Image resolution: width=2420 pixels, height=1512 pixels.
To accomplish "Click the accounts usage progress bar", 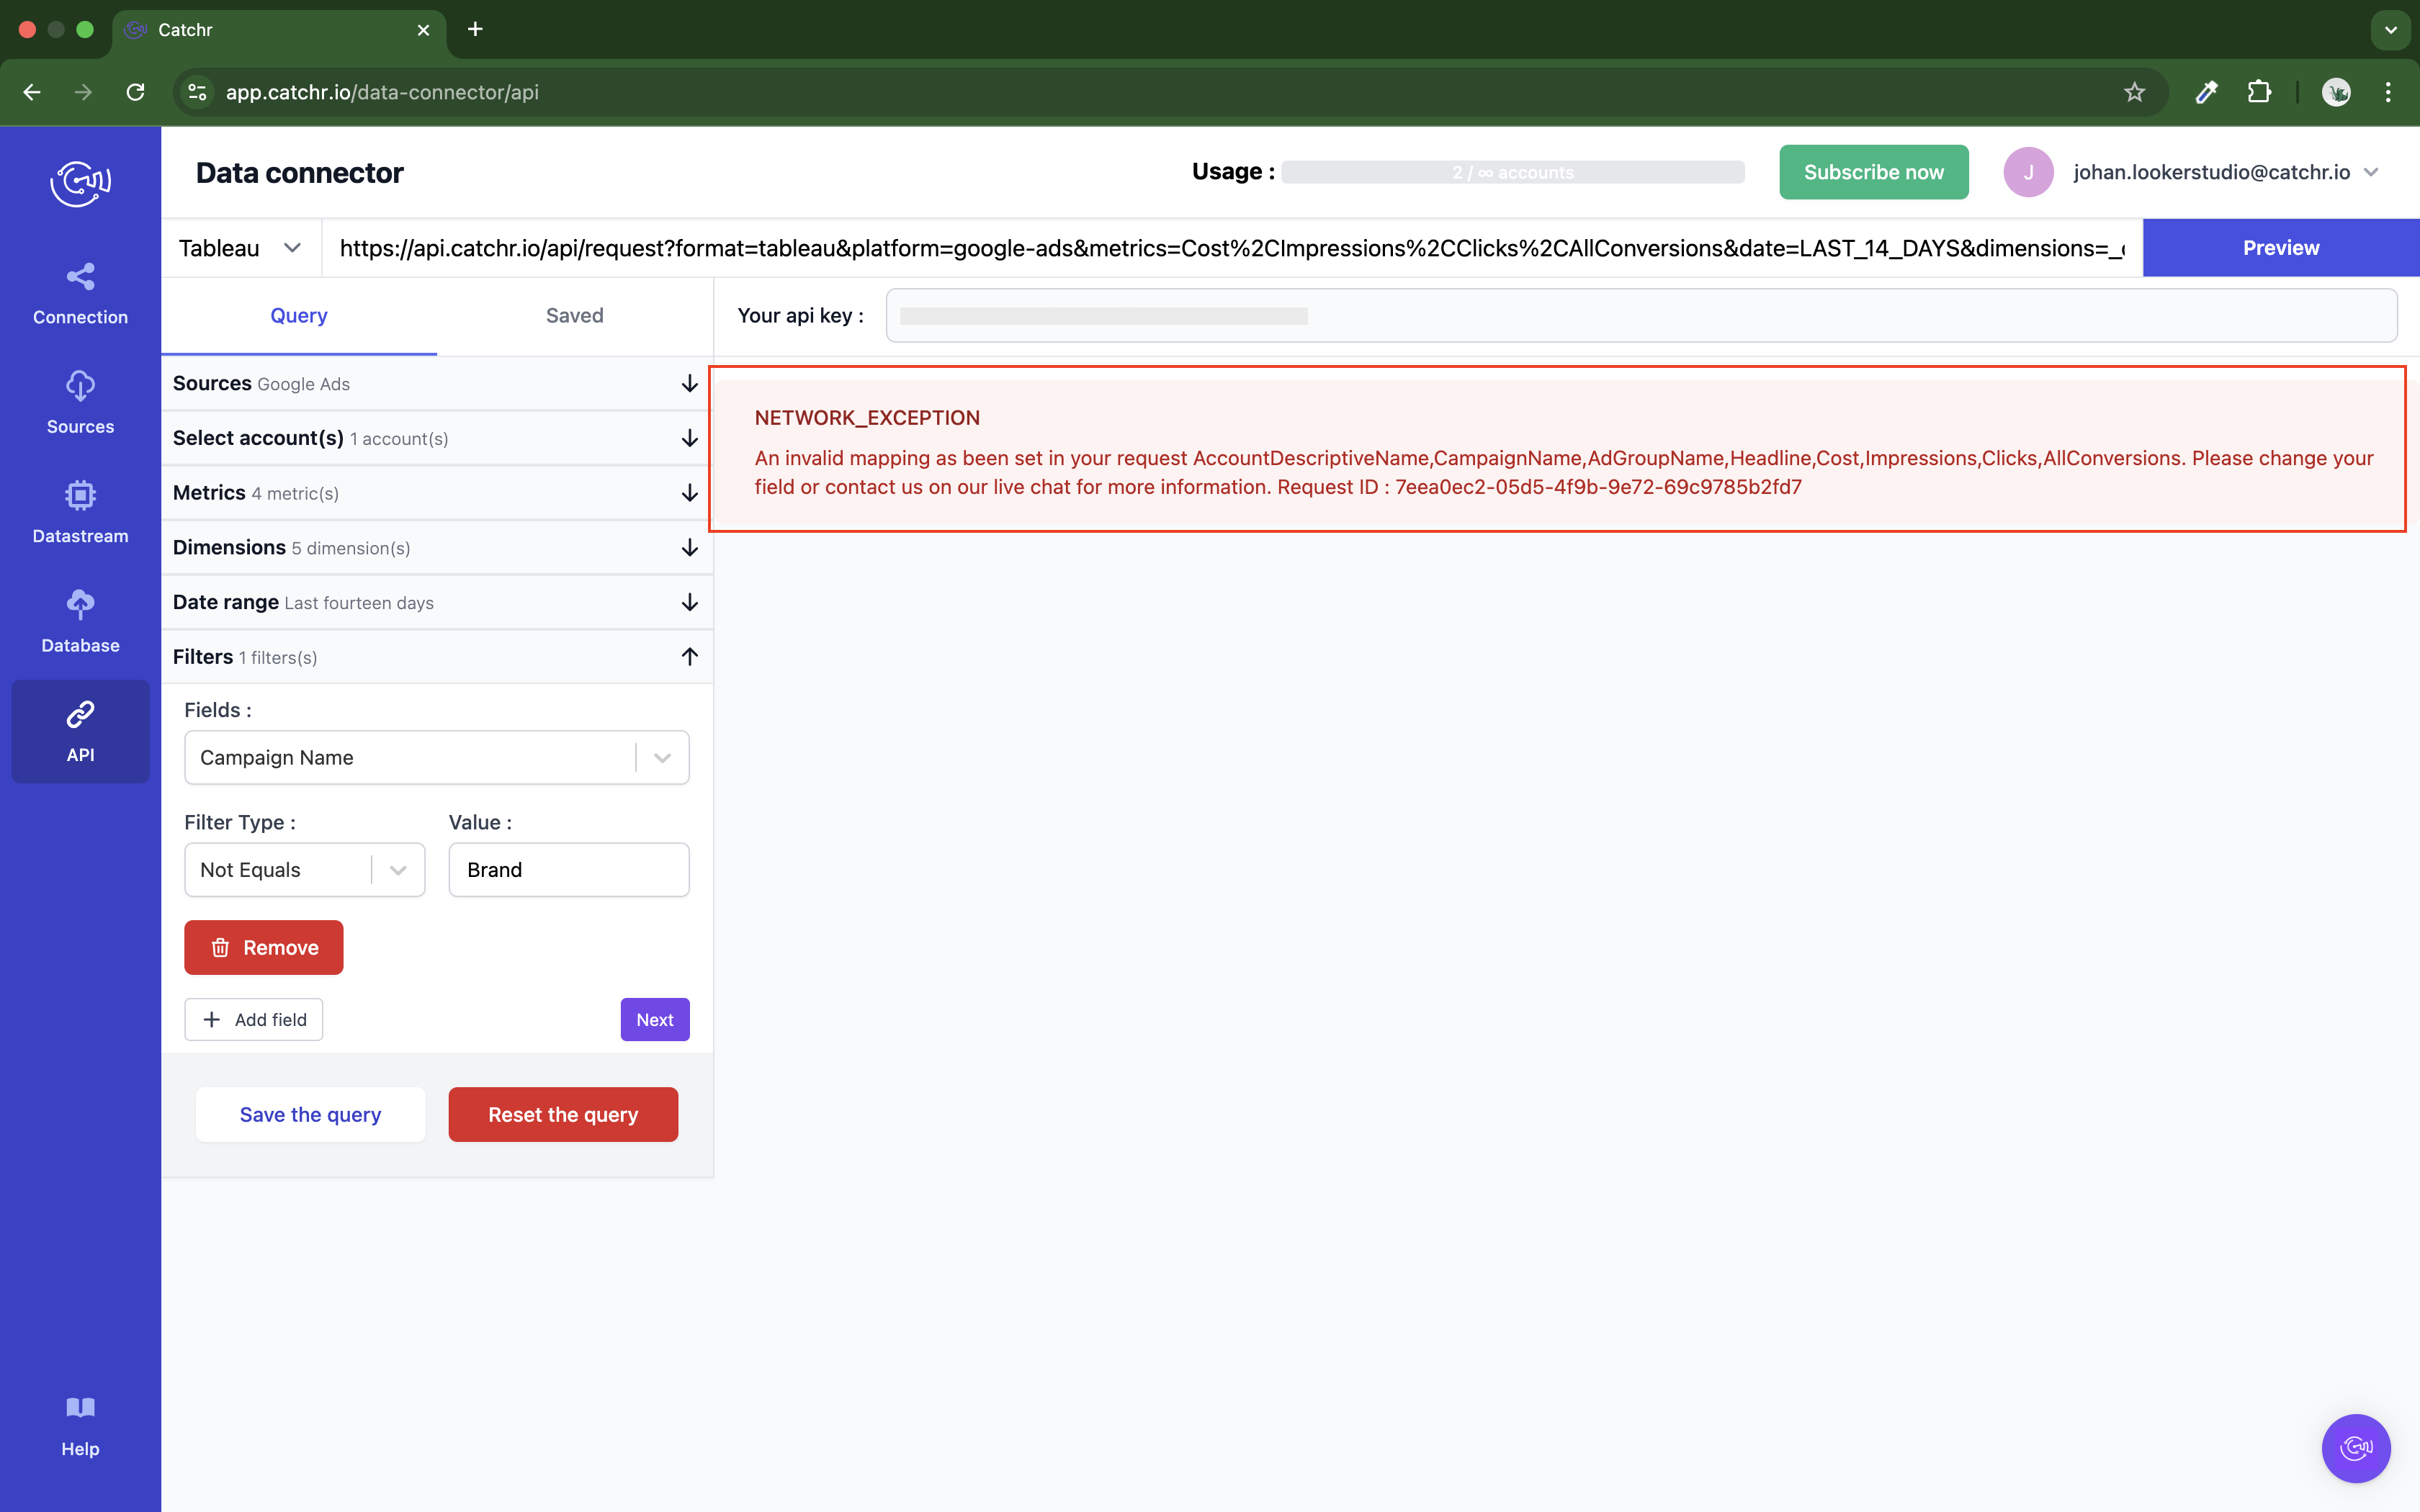I will 1512,172.
